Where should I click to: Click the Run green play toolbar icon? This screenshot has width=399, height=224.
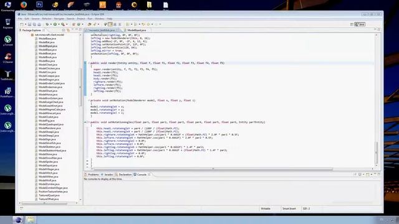[x=55, y=24]
